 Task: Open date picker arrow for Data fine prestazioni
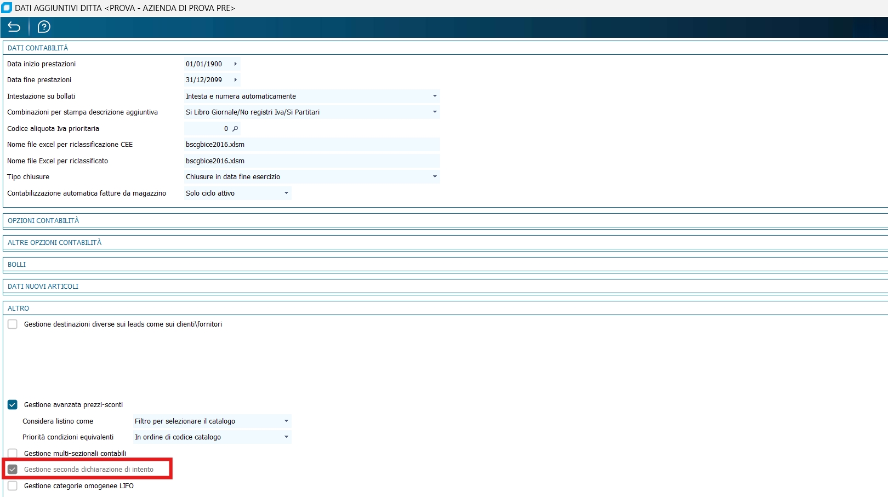point(235,80)
